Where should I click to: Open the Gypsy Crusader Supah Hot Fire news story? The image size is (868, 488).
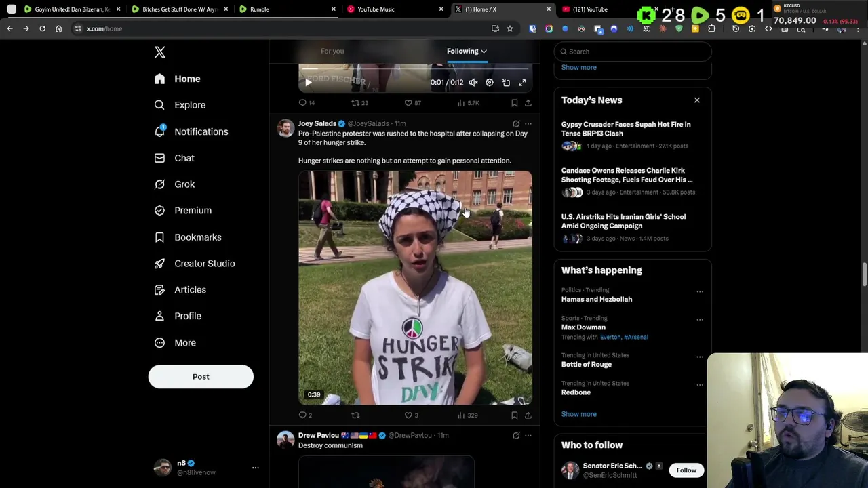coord(633,136)
